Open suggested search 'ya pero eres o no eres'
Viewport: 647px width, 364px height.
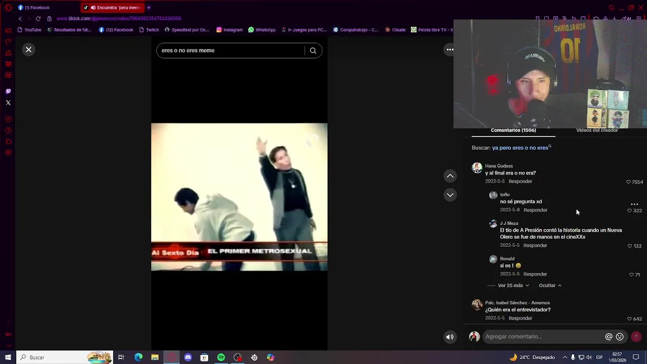click(x=521, y=148)
